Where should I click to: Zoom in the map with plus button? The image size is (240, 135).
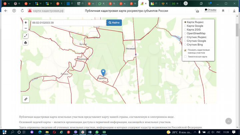(26, 23)
